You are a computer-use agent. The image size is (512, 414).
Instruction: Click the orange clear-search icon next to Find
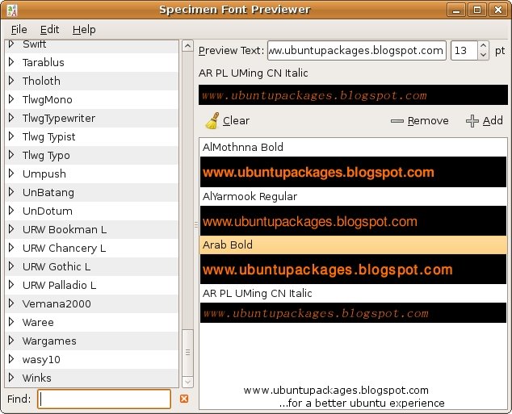(184, 399)
